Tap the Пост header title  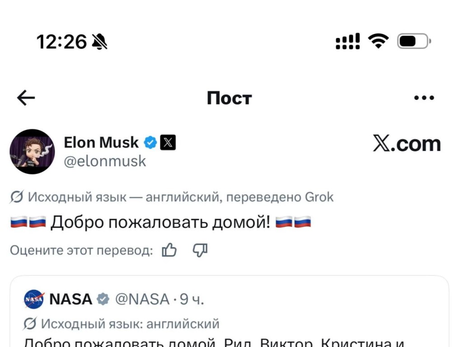coord(229,98)
